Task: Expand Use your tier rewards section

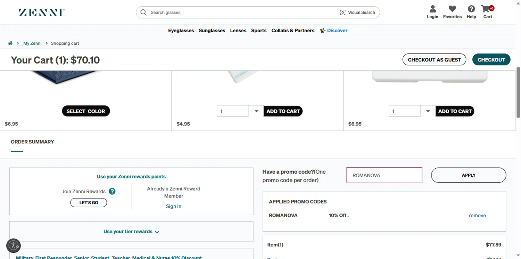Action: click(131, 232)
